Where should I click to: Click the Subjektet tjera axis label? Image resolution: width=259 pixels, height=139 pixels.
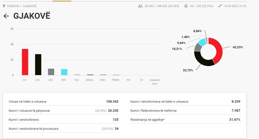click(x=155, y=82)
